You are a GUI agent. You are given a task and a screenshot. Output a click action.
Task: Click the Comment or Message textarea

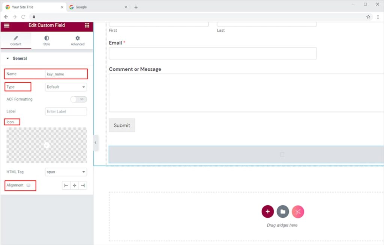(246, 93)
